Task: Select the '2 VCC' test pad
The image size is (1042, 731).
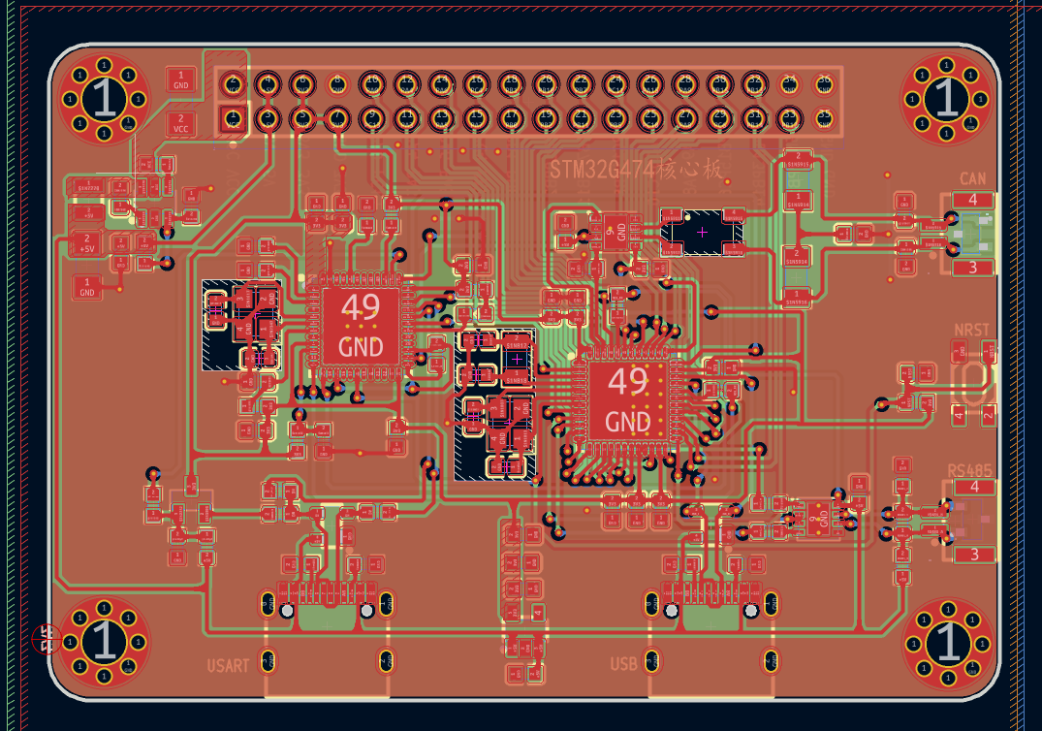Action: 180,123
